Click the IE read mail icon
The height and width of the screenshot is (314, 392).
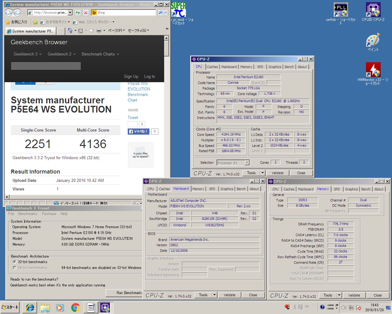[91, 31]
